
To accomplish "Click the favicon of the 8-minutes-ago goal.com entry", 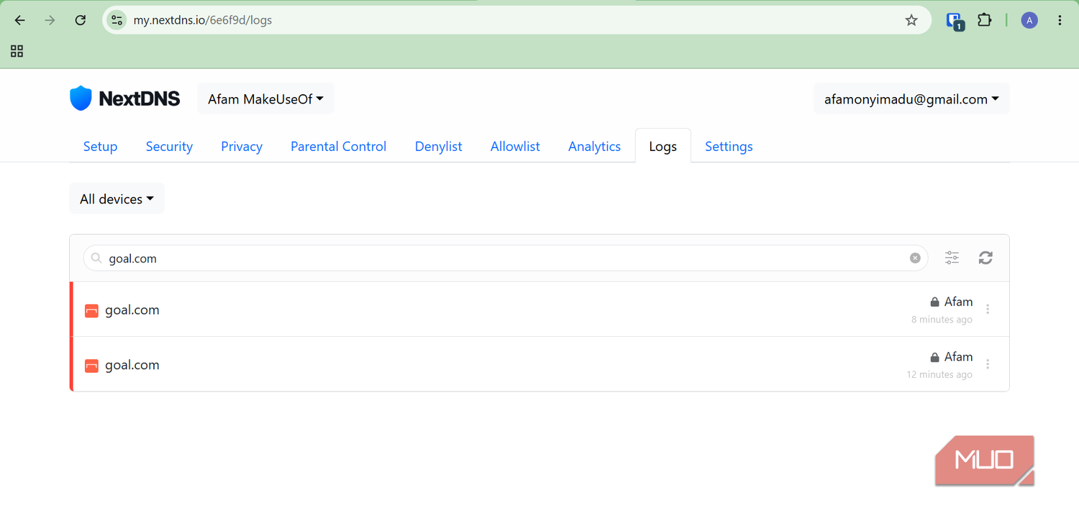I will [91, 310].
